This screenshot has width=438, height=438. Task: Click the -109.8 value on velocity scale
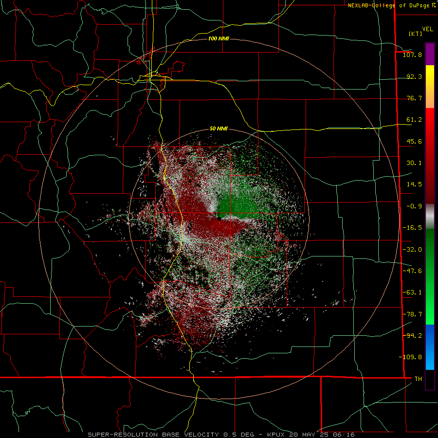(x=410, y=357)
